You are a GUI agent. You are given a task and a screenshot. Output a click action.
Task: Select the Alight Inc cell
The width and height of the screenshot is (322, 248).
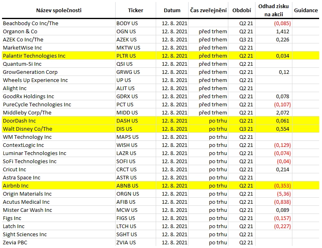click(58, 88)
